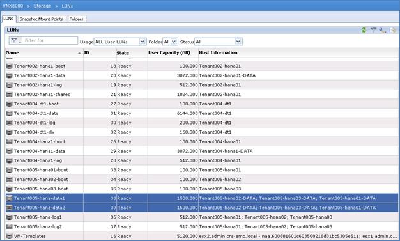Screen dimensions: 400x241
Task: Open the Status dropdown set to All
Action: point(219,42)
